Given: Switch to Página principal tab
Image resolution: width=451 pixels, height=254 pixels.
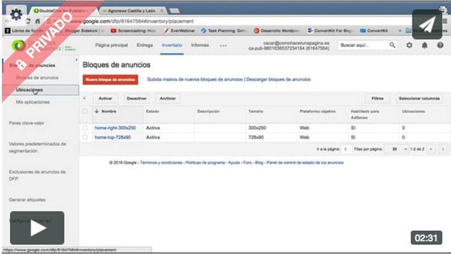Looking at the screenshot, I should tap(111, 45).
